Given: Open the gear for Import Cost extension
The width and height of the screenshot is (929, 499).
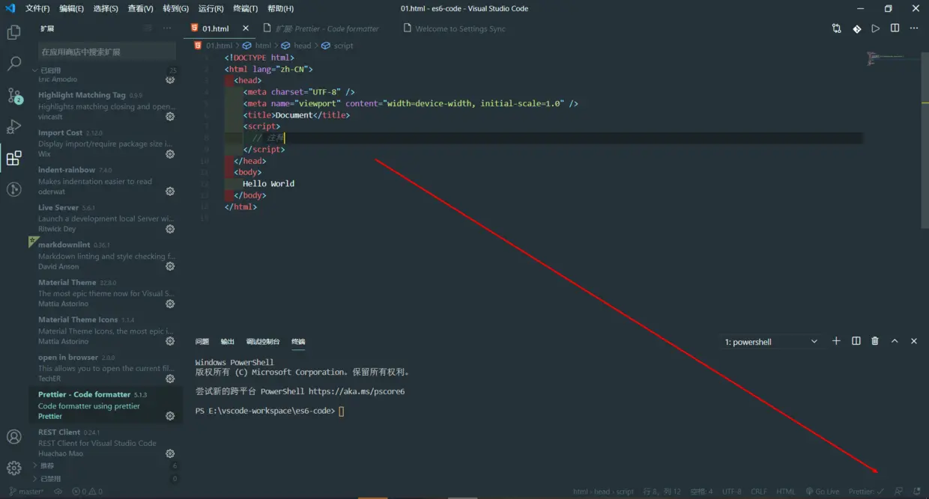Looking at the screenshot, I should tap(170, 154).
